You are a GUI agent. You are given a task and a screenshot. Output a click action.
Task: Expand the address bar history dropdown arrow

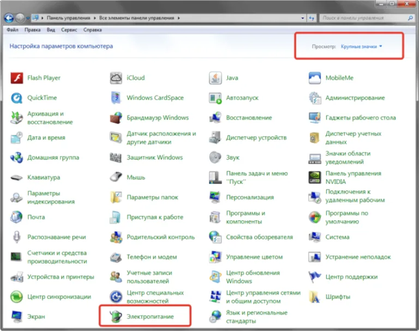click(302, 18)
